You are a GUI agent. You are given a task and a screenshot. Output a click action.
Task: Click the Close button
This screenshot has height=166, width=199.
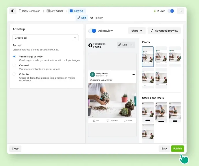(x=15, y=148)
